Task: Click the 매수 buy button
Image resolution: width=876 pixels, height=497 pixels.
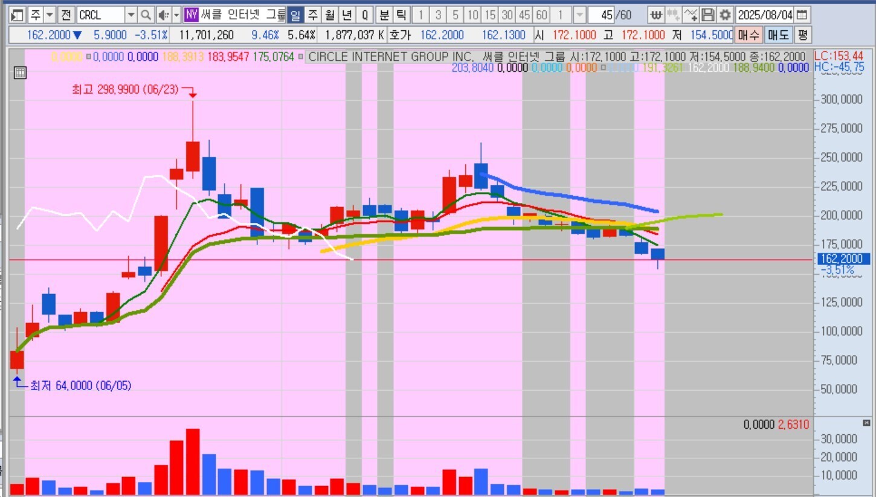Action: [749, 34]
